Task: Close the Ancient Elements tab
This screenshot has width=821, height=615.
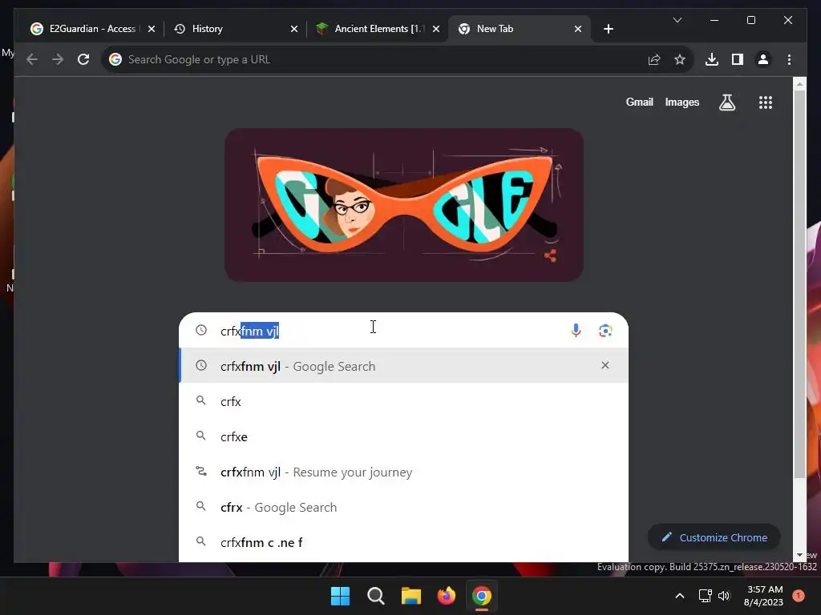Action: (435, 30)
